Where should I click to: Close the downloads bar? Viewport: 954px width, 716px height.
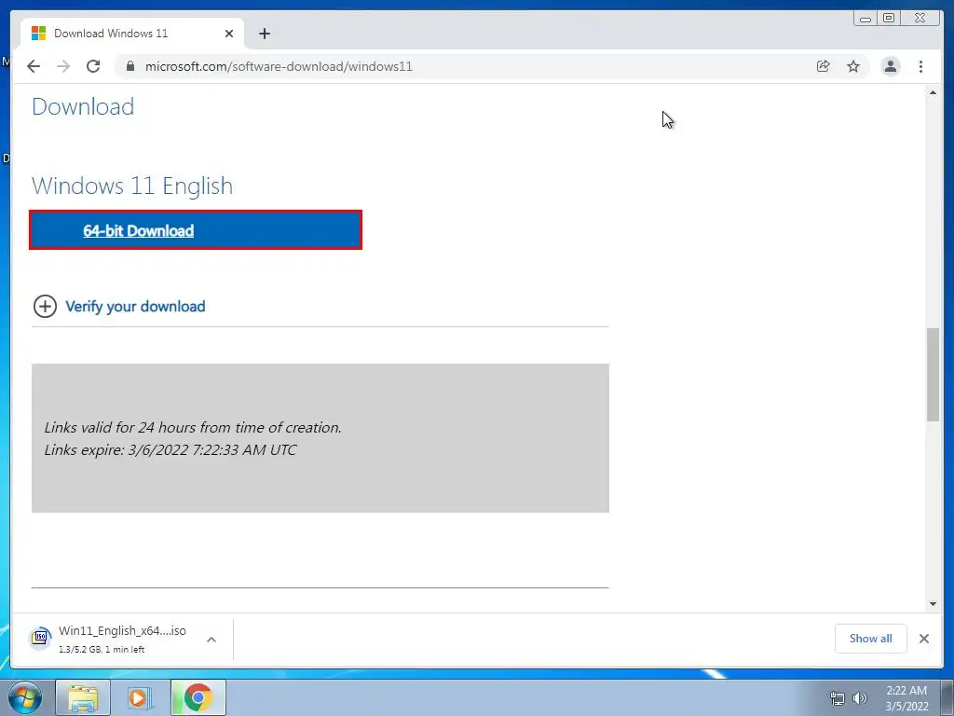923,638
